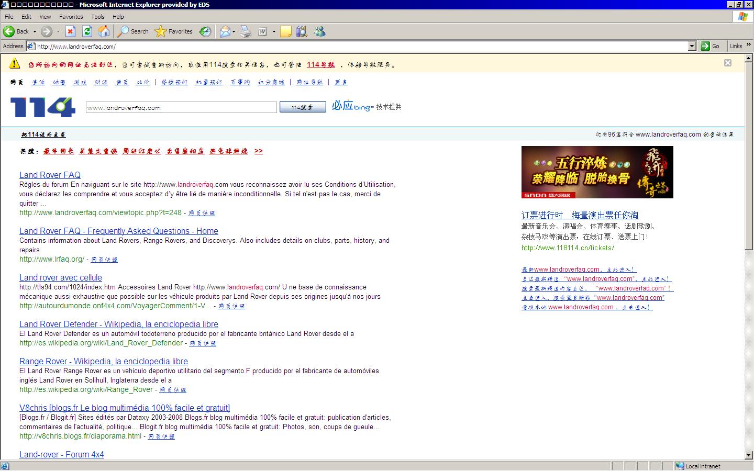Expand the Address bar dropdown arrow
Screen dimensions: 754x471
tap(692, 46)
